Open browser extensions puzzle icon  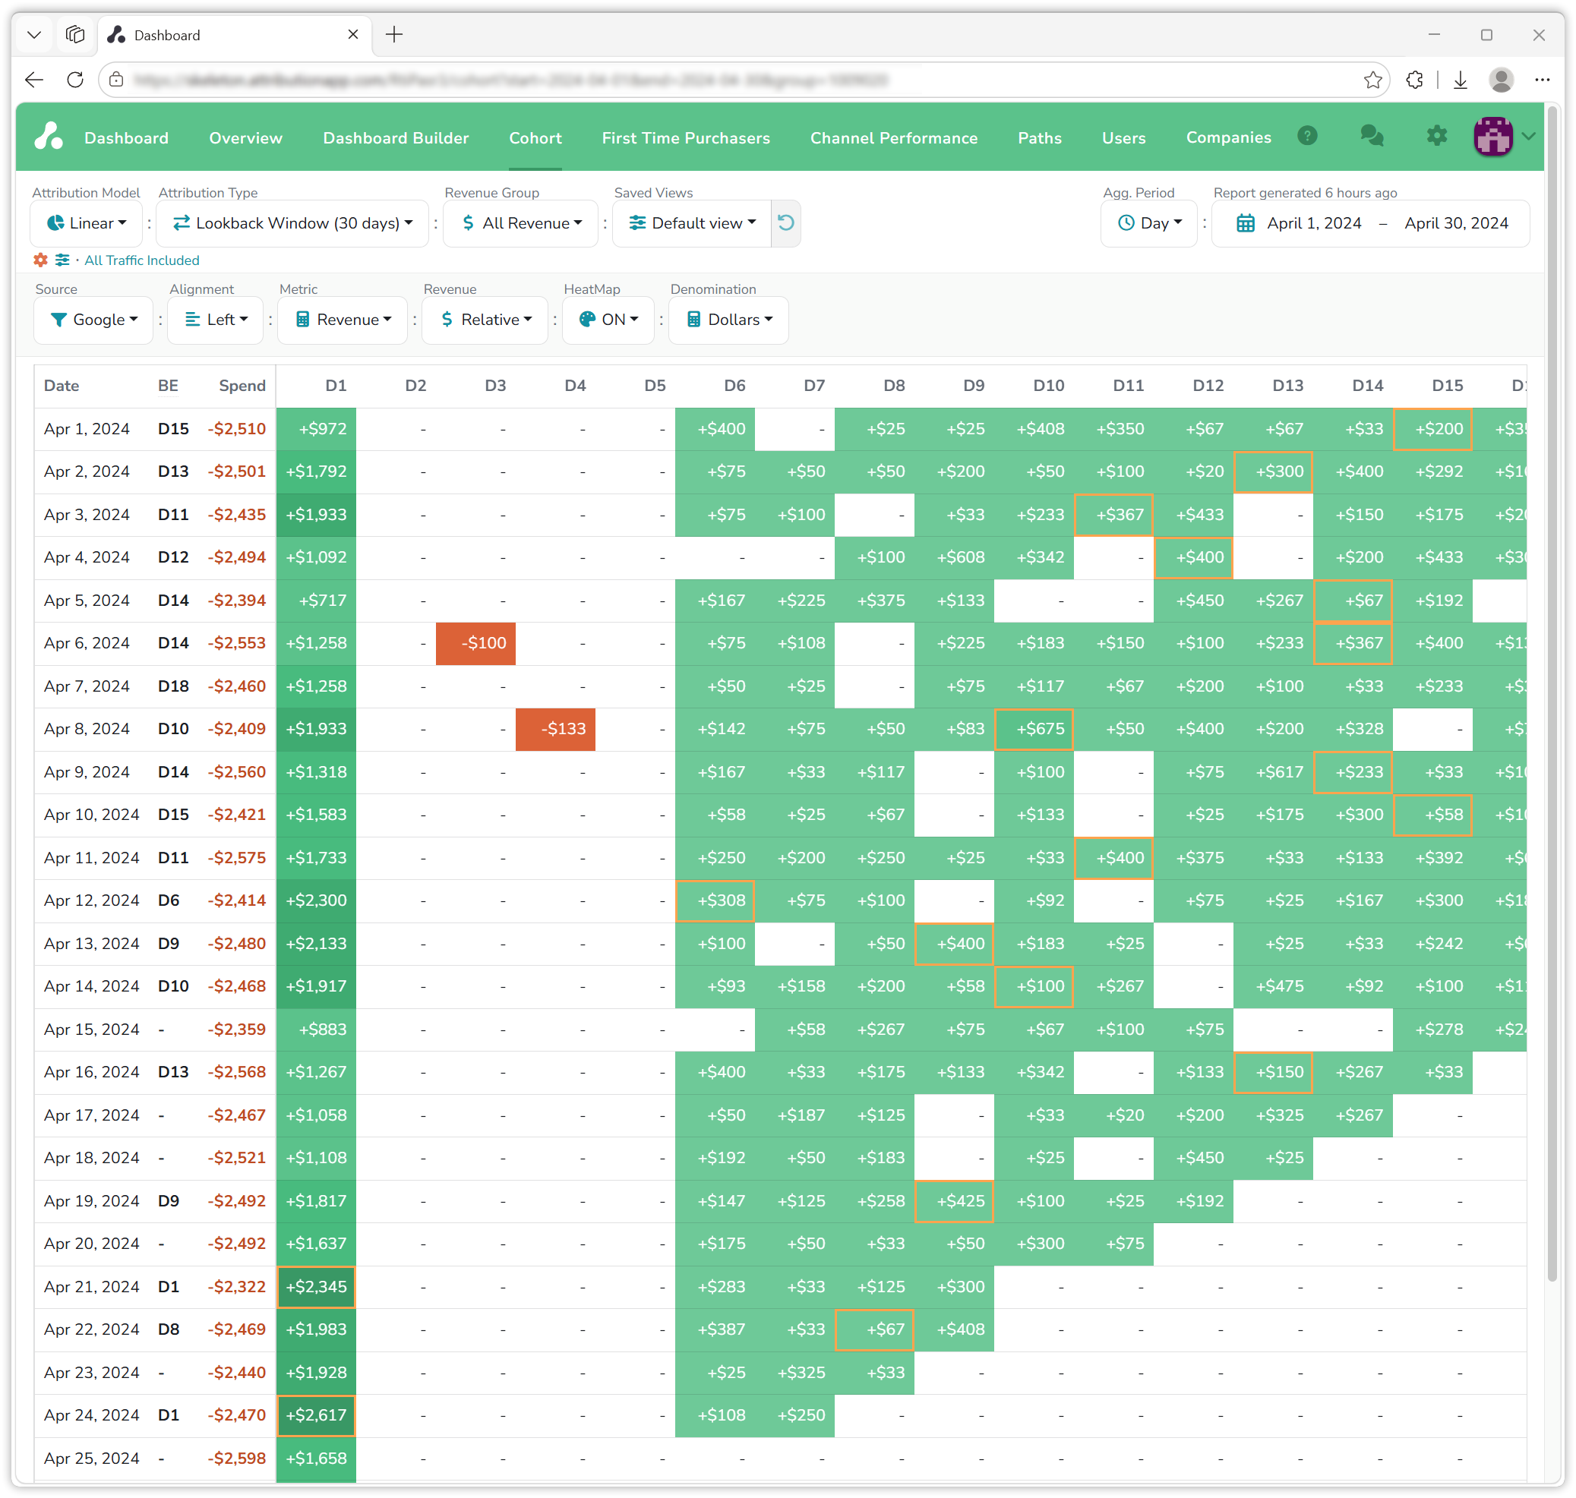(1414, 80)
